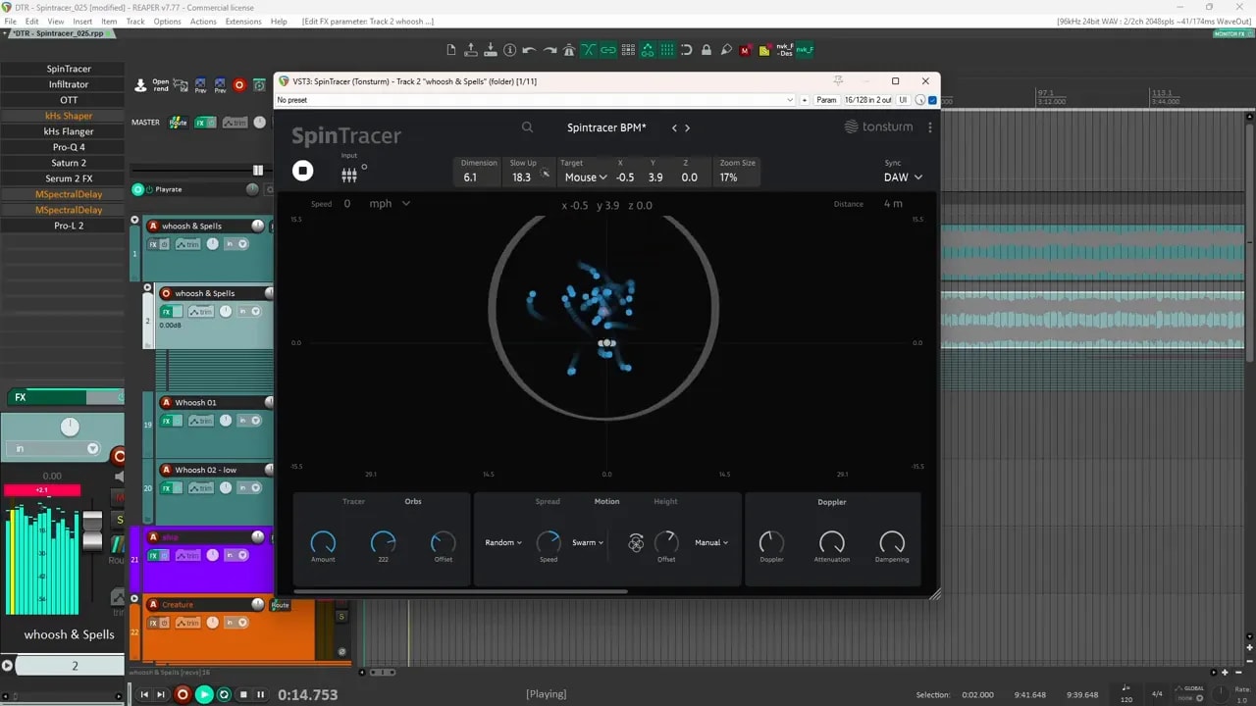
Task: Open the Target Mouse dropdown
Action: (x=585, y=177)
